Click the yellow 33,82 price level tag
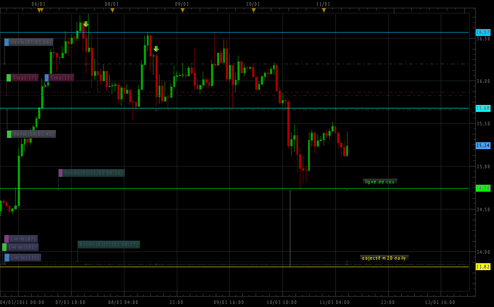494x307 pixels. tap(483, 266)
